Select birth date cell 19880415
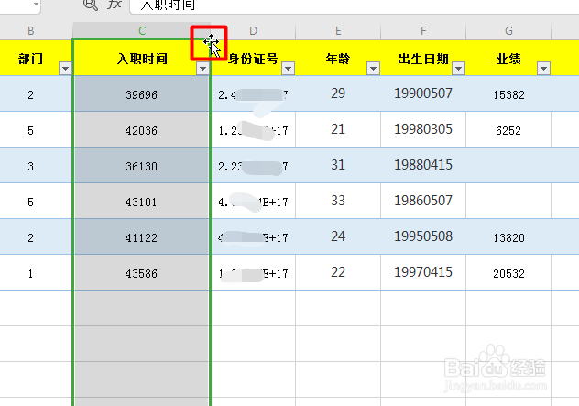The width and height of the screenshot is (579, 406). click(423, 166)
